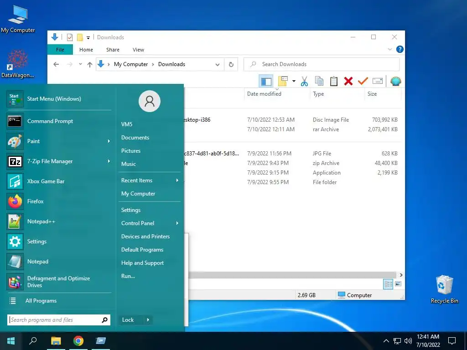
Task: Switch to details view icon in status bar
Action: (388, 284)
